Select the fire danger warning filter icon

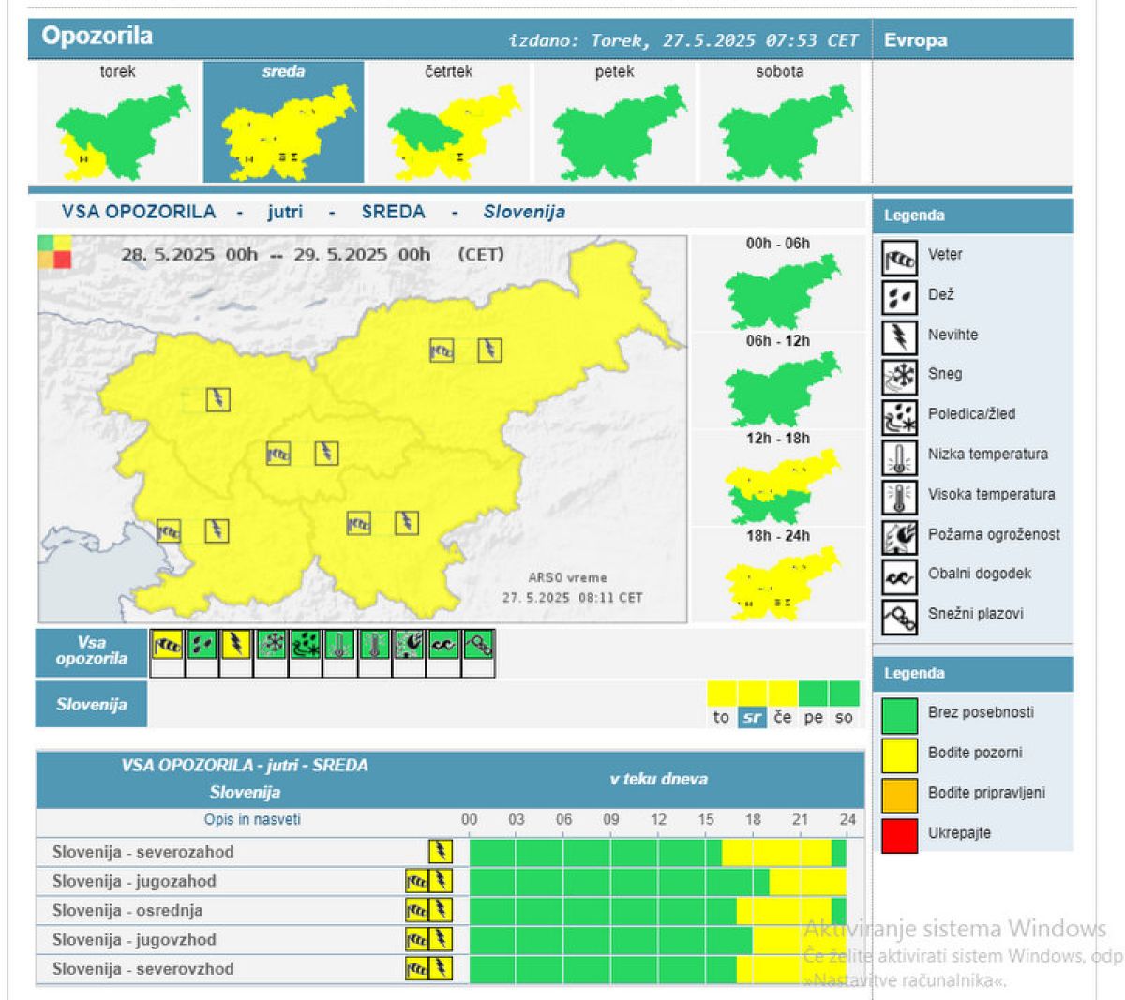(409, 645)
